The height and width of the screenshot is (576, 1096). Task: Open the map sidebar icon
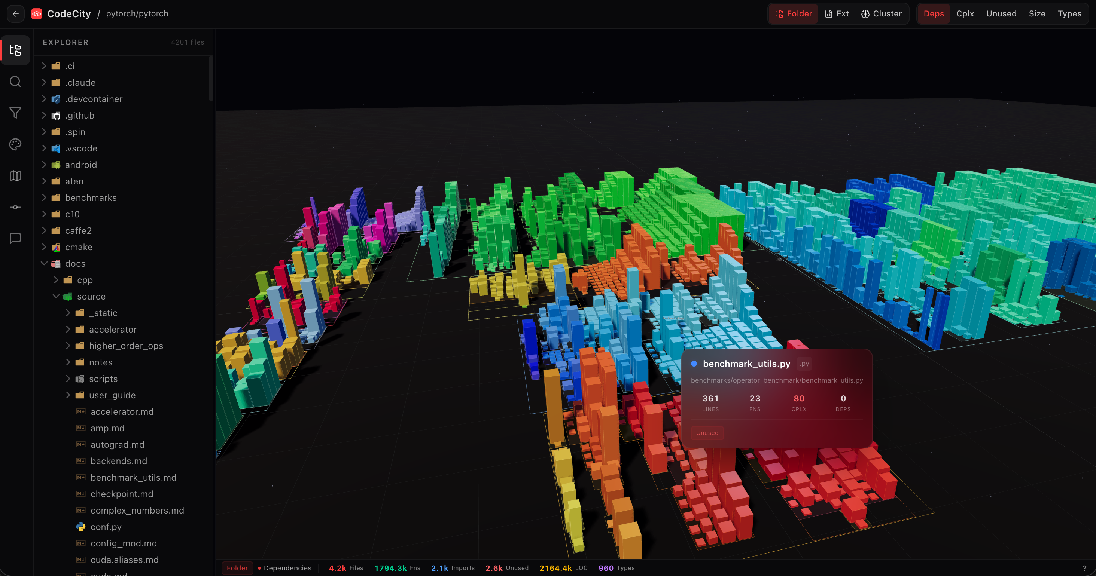coord(15,175)
